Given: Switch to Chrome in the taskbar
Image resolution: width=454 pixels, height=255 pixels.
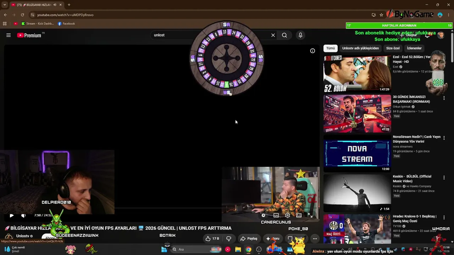Looking at the screenshot, I should coord(249,249).
